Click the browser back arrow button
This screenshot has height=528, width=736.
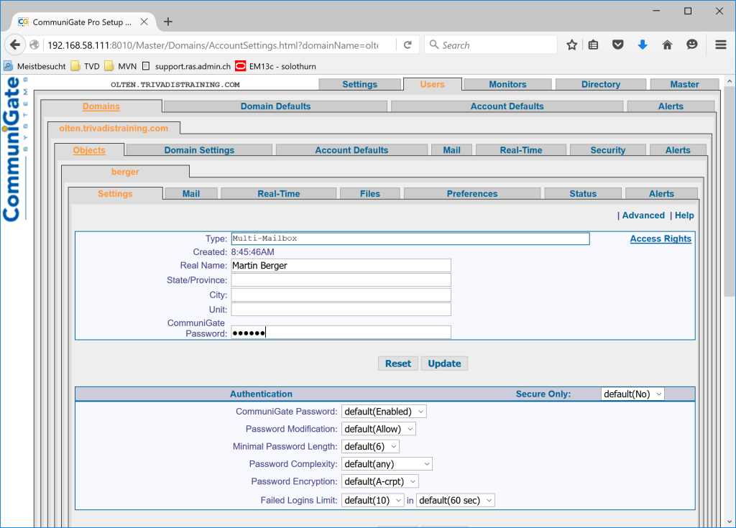[15, 45]
